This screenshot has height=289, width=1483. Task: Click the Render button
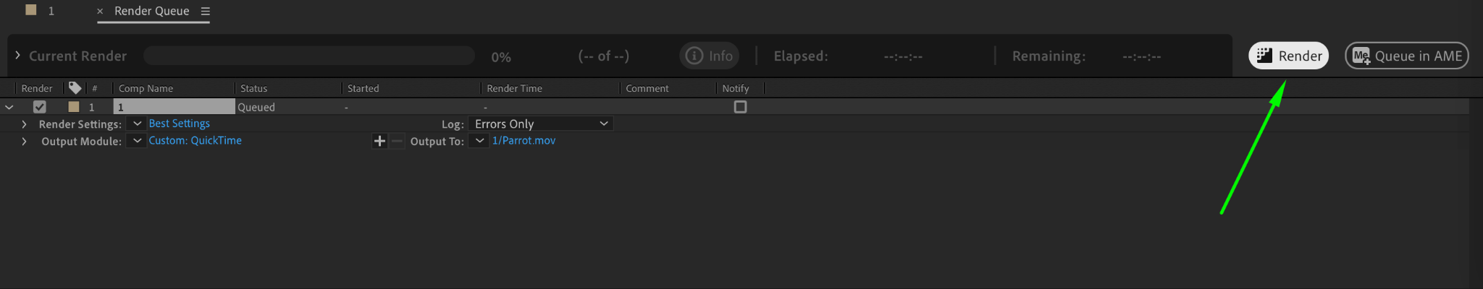pos(1288,56)
